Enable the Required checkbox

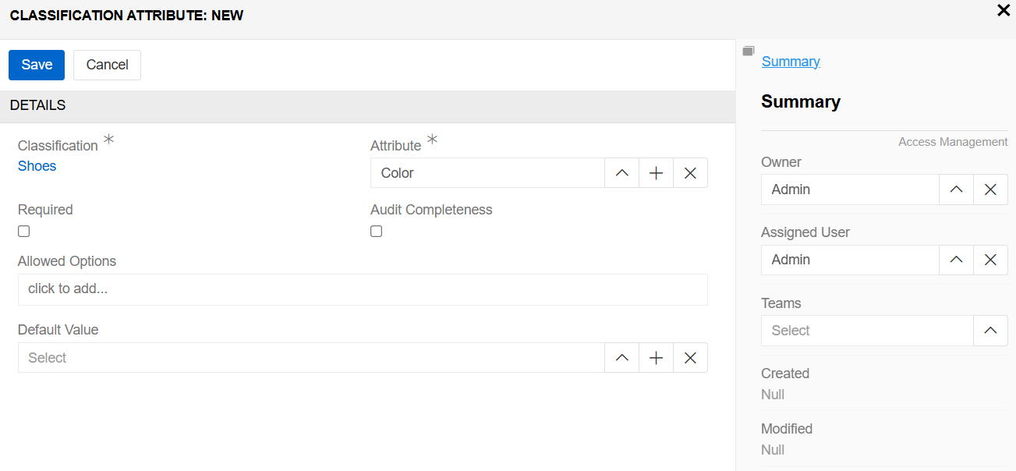pos(23,231)
